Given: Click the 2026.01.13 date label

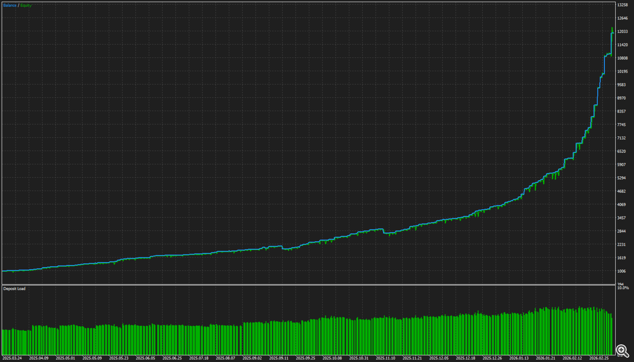Looking at the screenshot, I should [519, 358].
